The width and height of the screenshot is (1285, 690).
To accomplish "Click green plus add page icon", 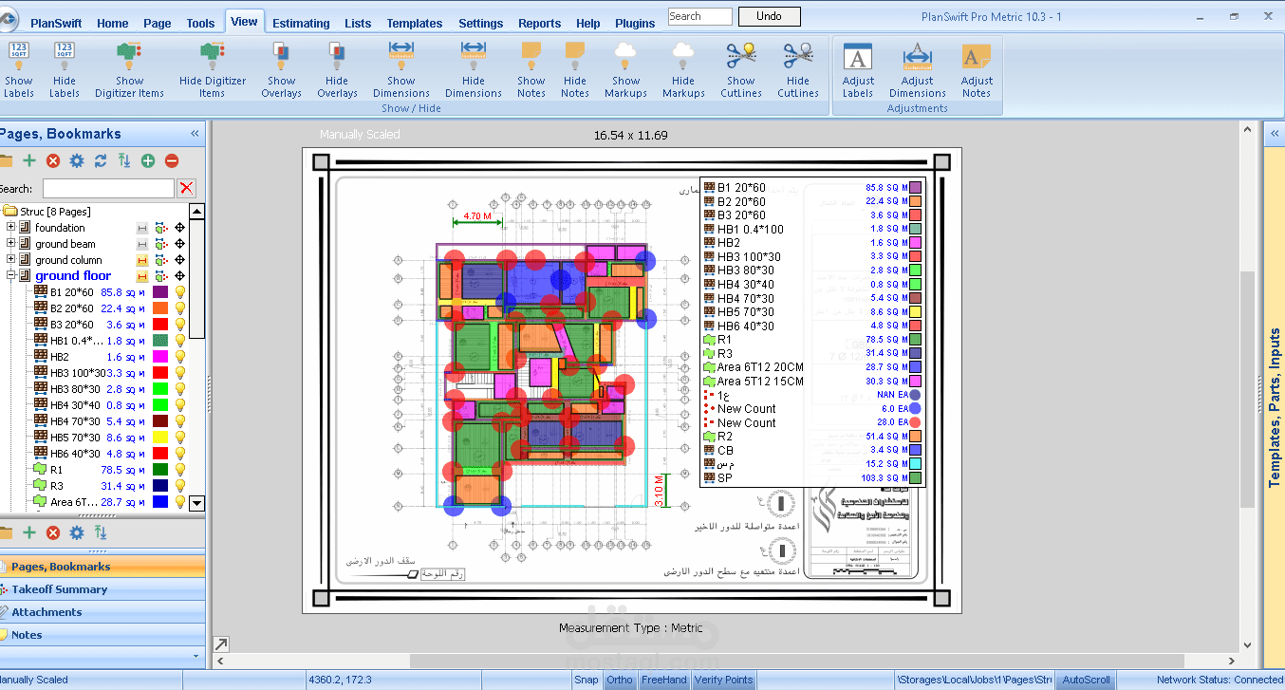I will pyautogui.click(x=29, y=161).
